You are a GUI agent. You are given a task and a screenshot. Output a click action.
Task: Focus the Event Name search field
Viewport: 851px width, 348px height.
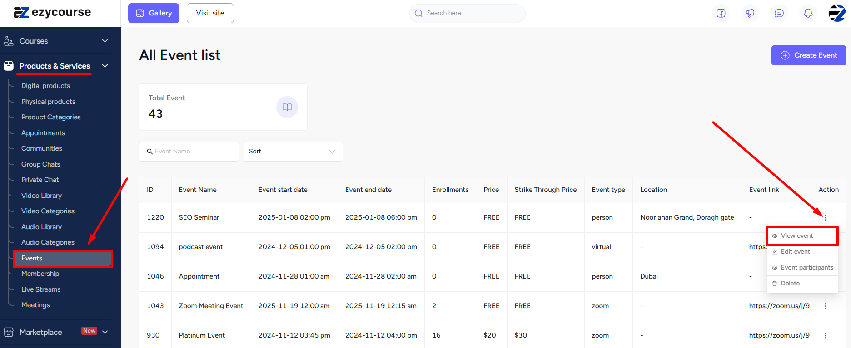[x=189, y=152]
